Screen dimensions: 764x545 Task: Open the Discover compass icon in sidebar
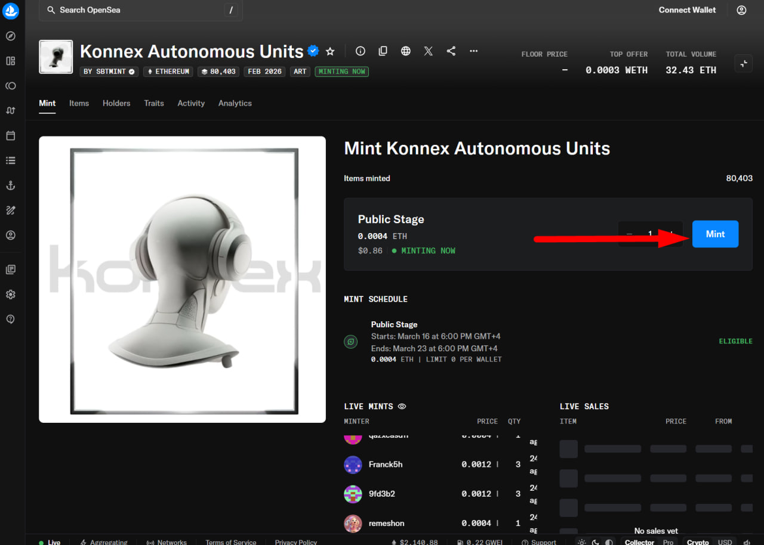pyautogui.click(x=11, y=36)
